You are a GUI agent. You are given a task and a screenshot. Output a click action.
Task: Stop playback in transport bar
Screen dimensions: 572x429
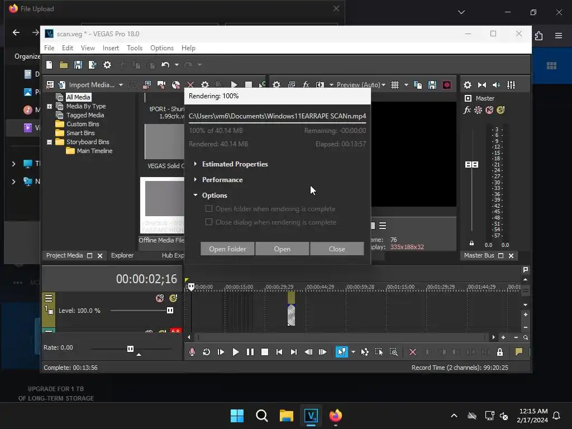(265, 352)
